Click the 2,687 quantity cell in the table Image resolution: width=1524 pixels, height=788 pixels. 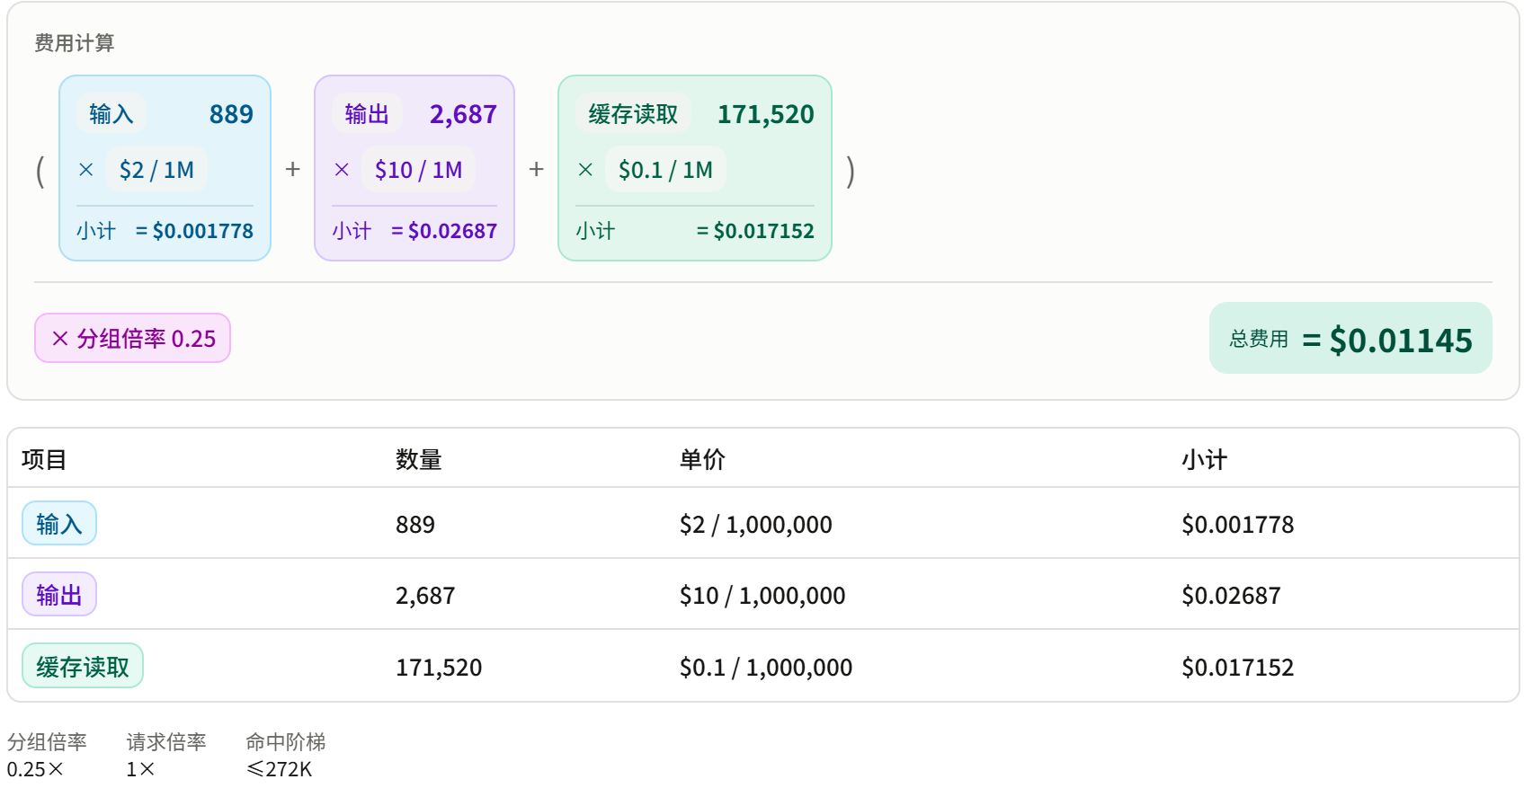[425, 596]
